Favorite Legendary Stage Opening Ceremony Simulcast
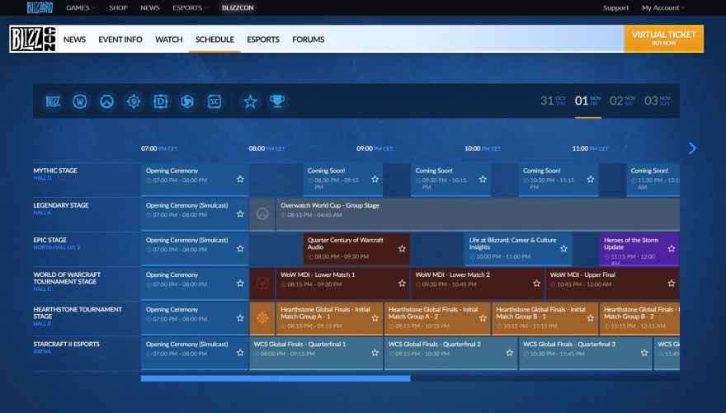 (x=240, y=214)
